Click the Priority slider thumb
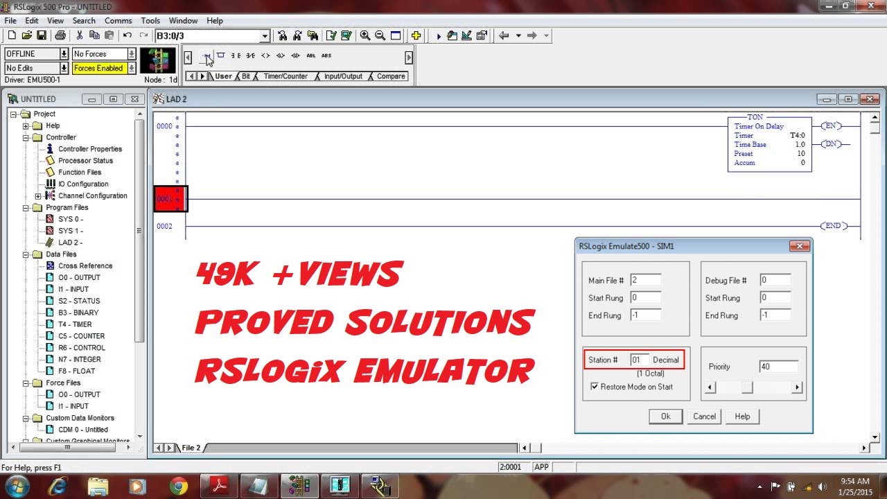The image size is (887, 499). pyautogui.click(x=747, y=387)
